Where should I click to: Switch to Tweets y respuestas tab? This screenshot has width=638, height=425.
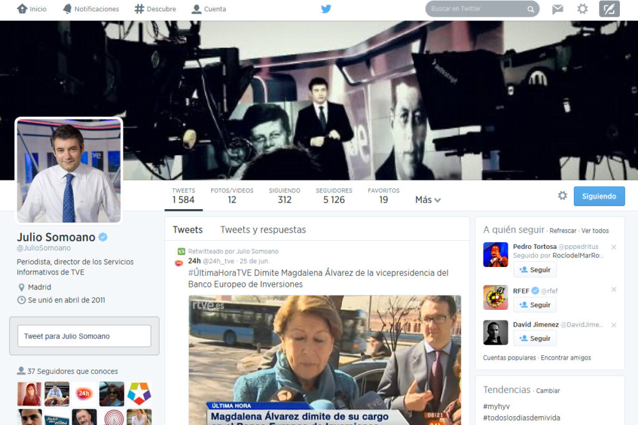[263, 230]
